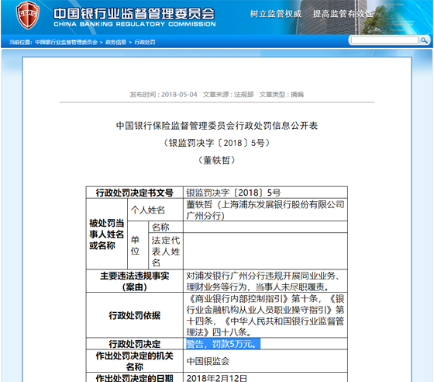This screenshot has height=382, width=434.
Task: Click the 董轶哲 name heading
Action: pyautogui.click(x=217, y=160)
